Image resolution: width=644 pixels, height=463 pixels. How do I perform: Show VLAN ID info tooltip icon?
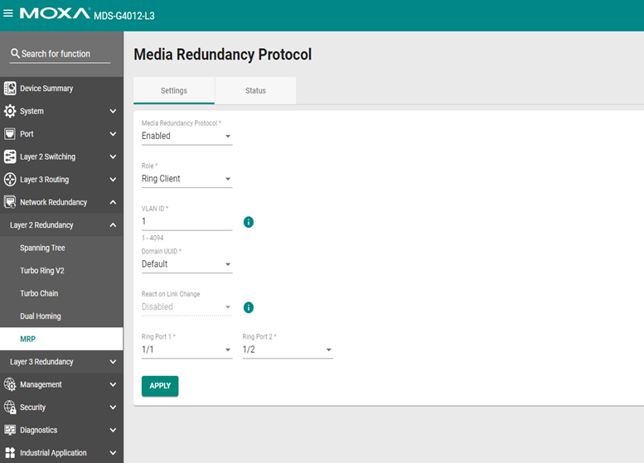249,222
